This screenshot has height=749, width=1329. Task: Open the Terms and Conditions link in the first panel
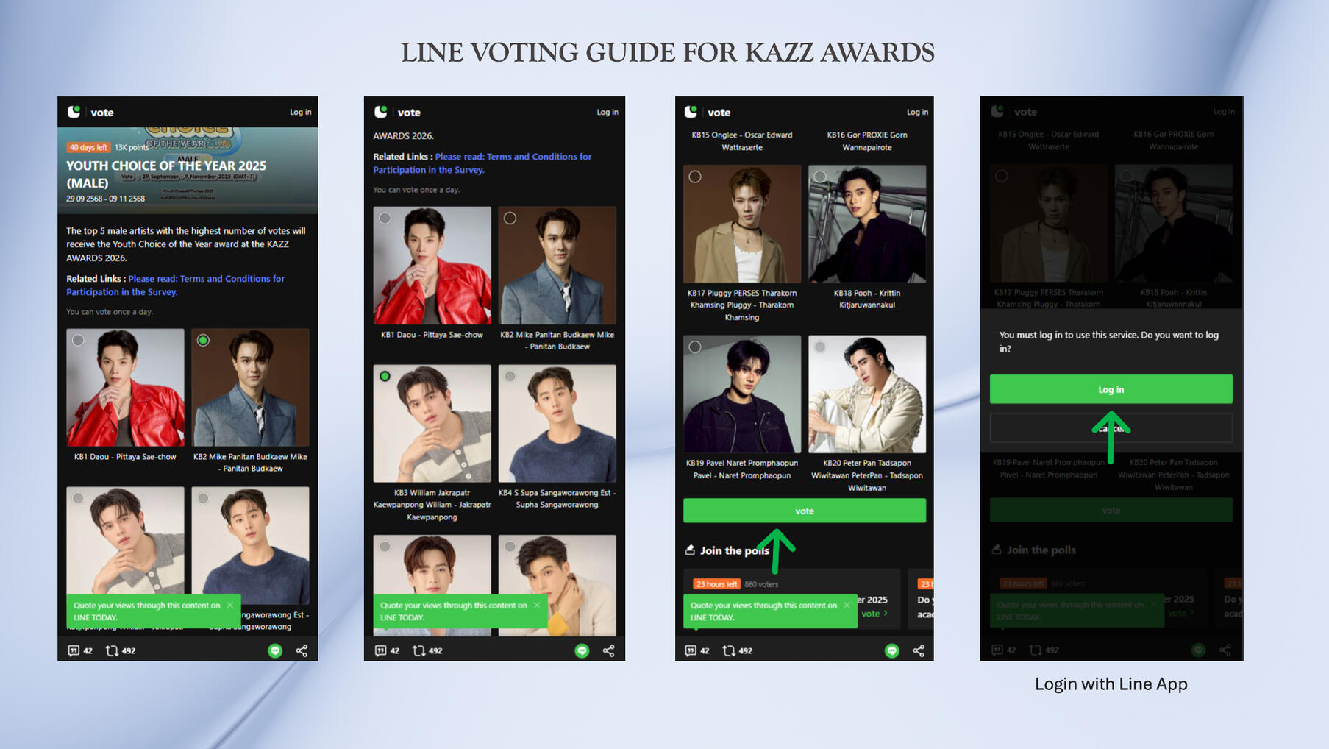(175, 285)
